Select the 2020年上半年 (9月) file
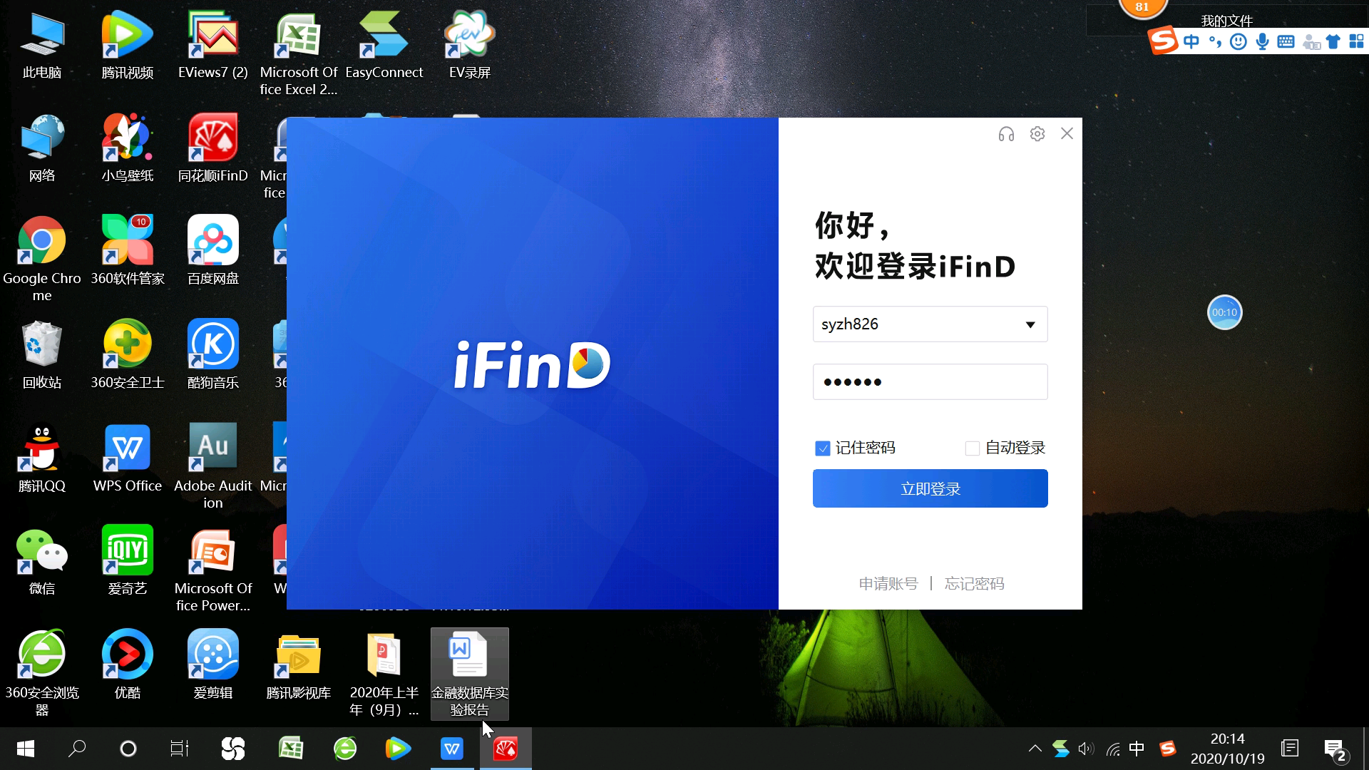This screenshot has width=1369, height=770. coord(384,673)
